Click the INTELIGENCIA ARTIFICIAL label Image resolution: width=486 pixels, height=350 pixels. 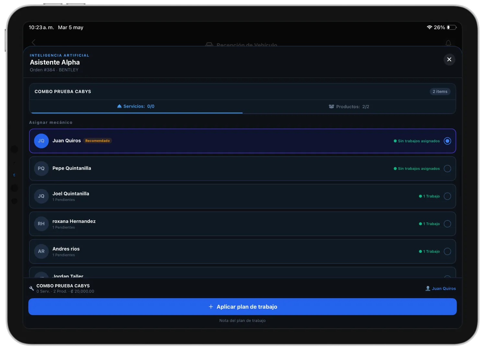coord(59,55)
